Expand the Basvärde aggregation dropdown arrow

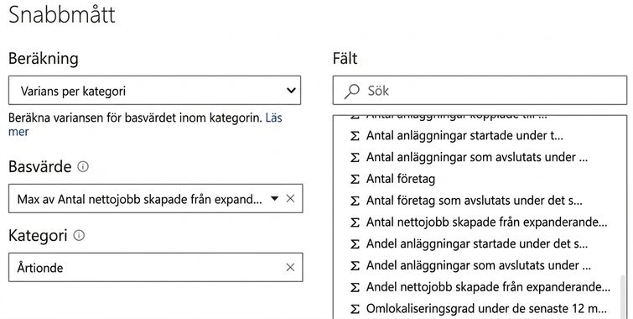point(274,198)
